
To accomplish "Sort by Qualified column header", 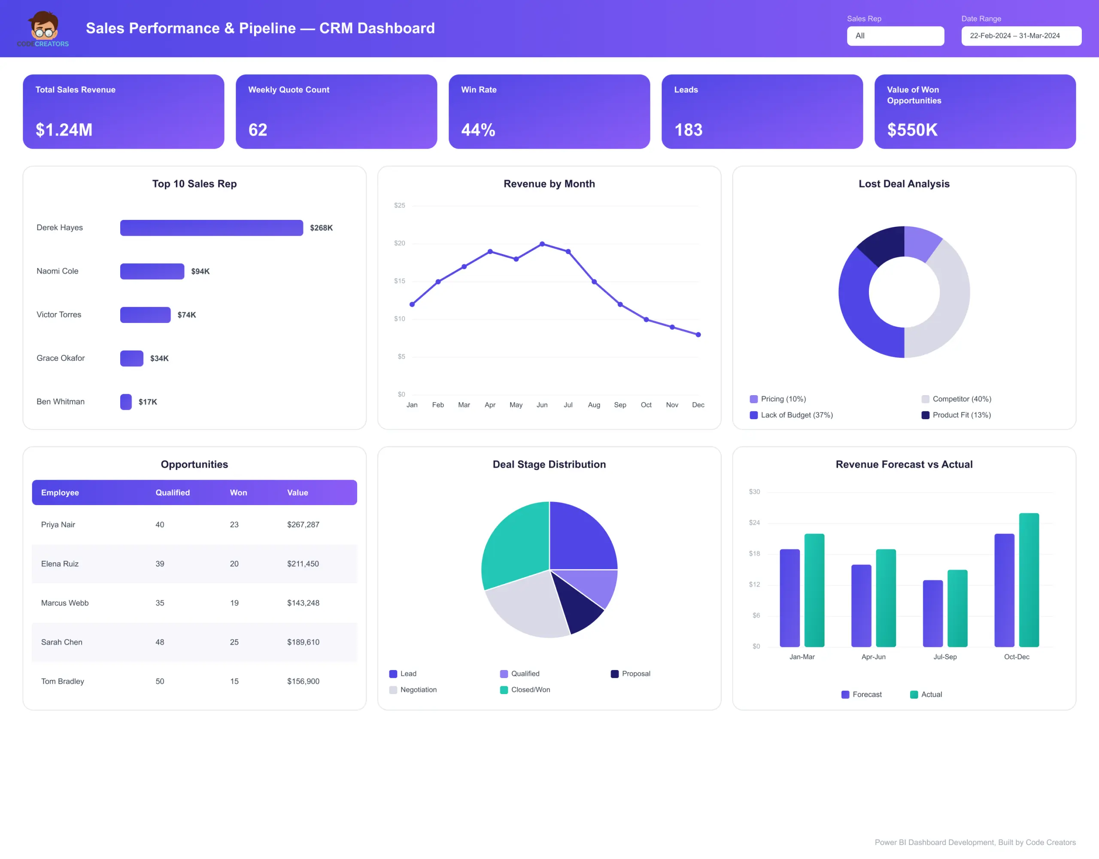I will [x=173, y=493].
